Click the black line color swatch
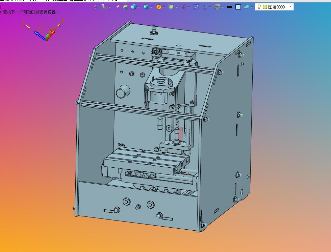This screenshot has width=331, height=252. pyautogui.click(x=230, y=7)
